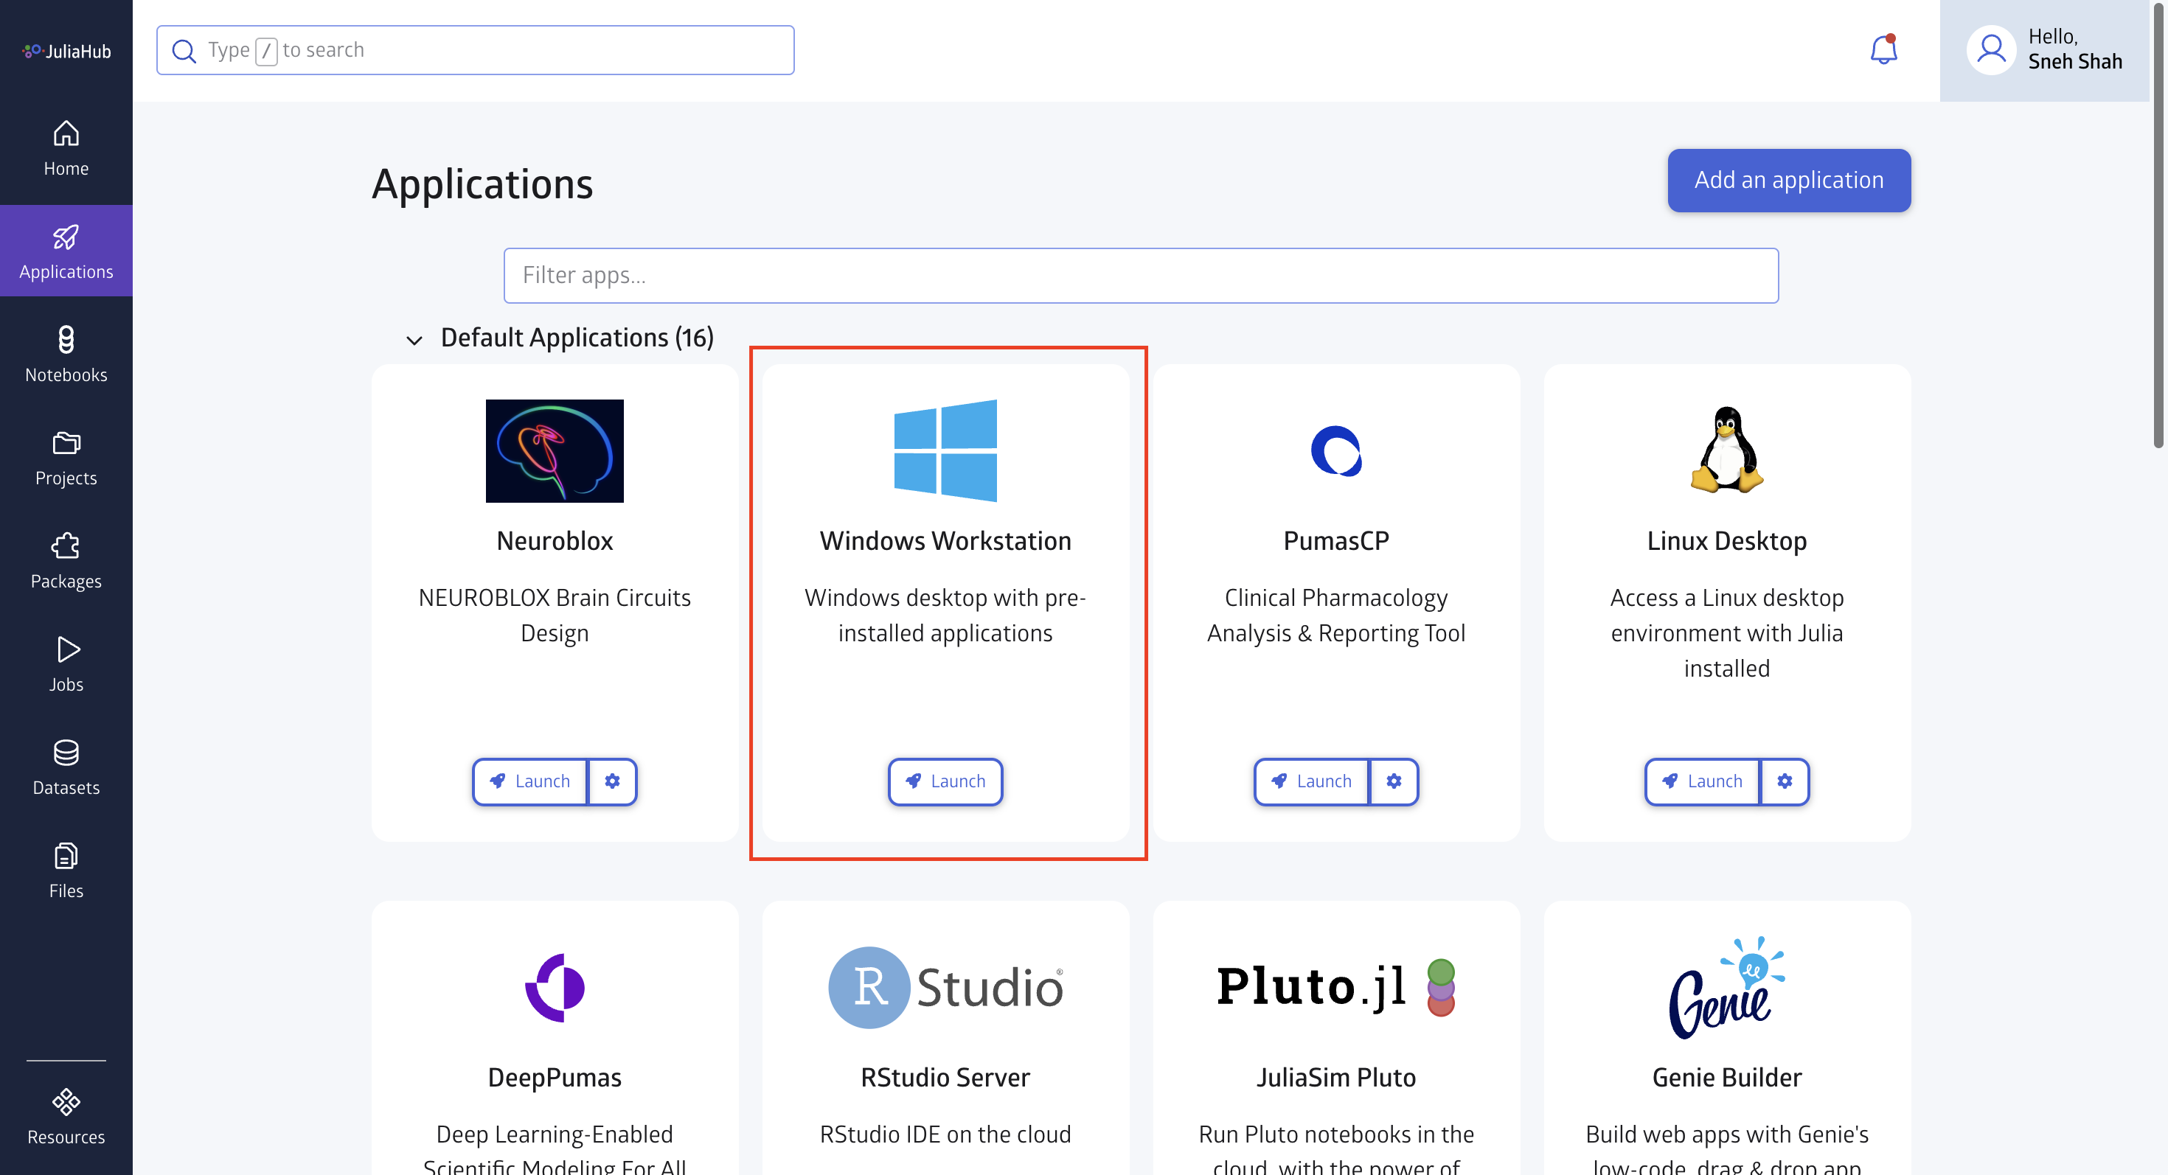Screen dimensions: 2168x1175
Task: Open Jobs from sidebar
Action: point(66,664)
